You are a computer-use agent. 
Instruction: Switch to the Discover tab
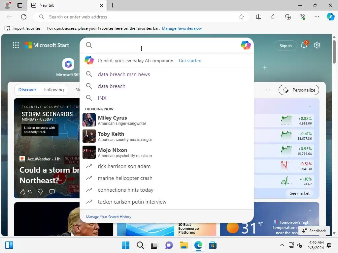coord(27,90)
